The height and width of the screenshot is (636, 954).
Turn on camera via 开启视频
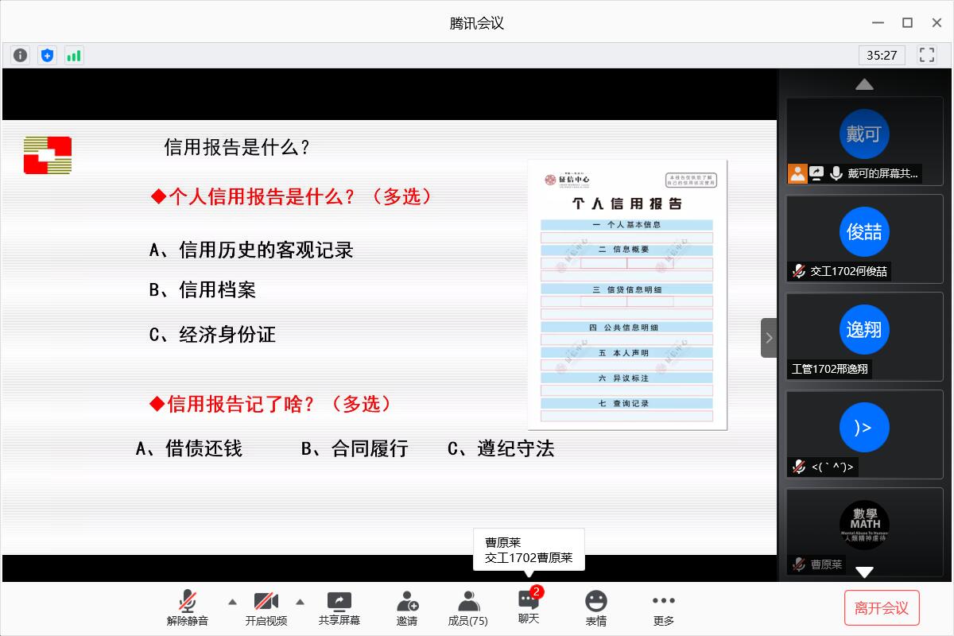pos(266,609)
